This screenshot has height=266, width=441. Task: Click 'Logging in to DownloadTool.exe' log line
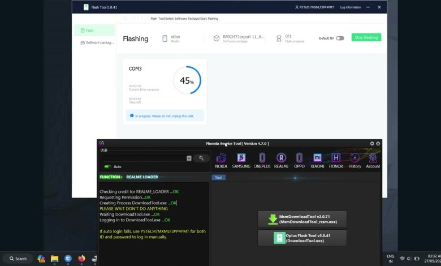coord(135,220)
